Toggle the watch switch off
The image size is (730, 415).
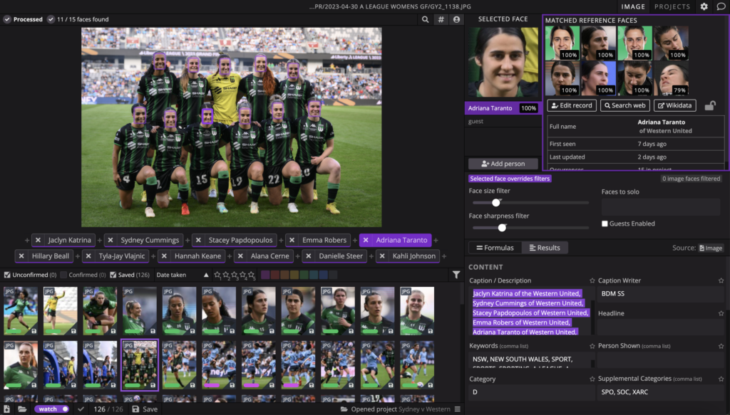(52, 409)
